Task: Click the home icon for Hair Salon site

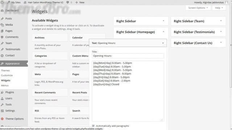Action: [25, 3]
